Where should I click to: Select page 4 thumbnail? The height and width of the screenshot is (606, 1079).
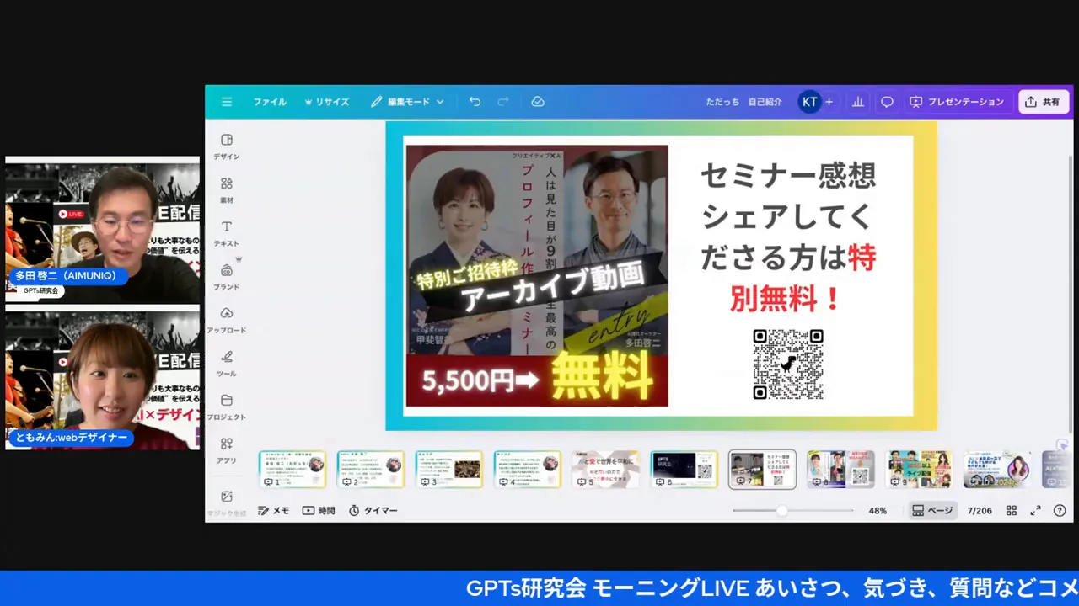(528, 469)
